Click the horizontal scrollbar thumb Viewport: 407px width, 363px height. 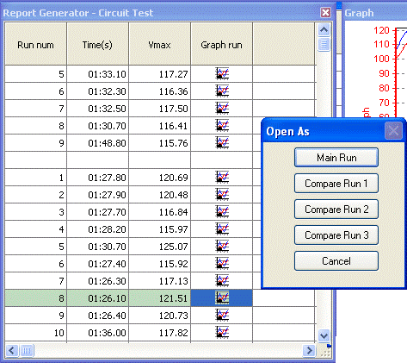(27, 350)
